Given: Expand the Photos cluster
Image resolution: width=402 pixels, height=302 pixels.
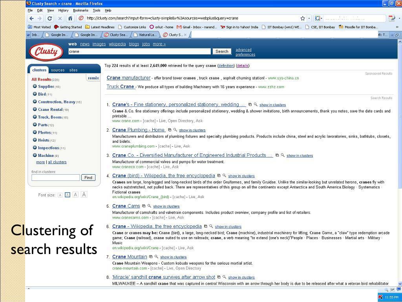Looking at the screenshot, I should point(35,133).
